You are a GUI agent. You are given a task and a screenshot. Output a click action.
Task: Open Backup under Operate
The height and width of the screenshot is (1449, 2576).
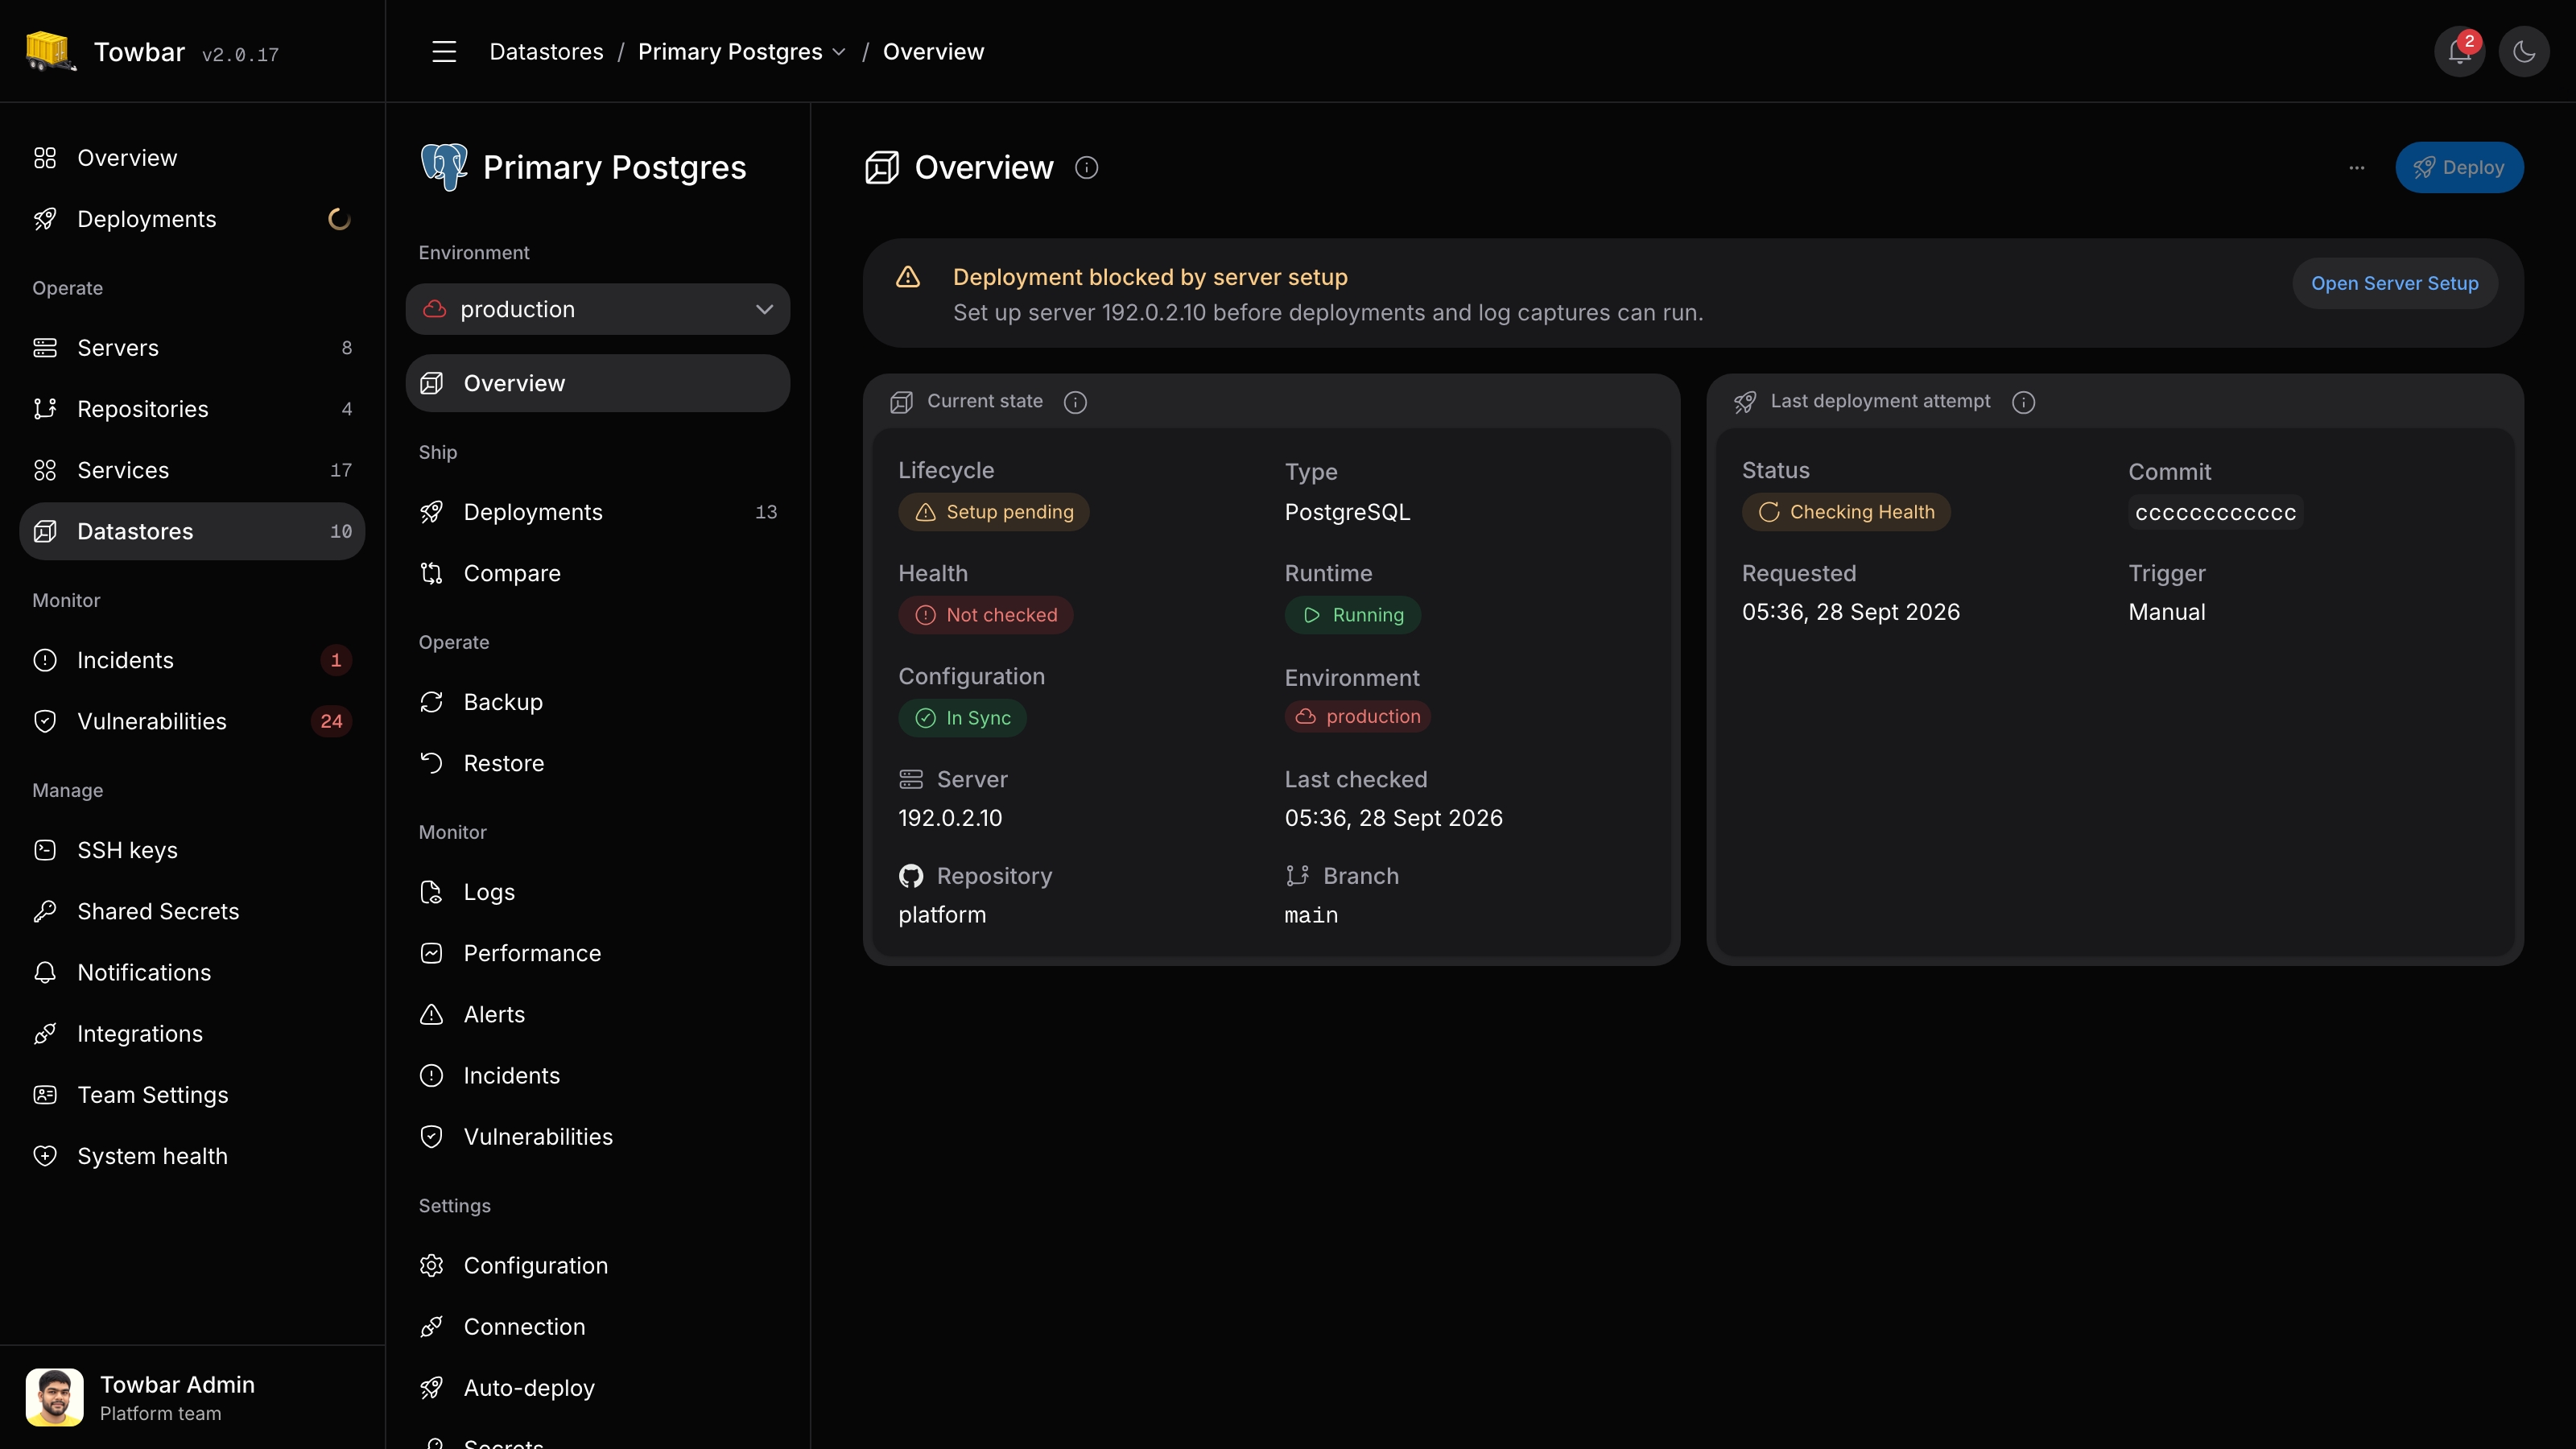(x=598, y=702)
